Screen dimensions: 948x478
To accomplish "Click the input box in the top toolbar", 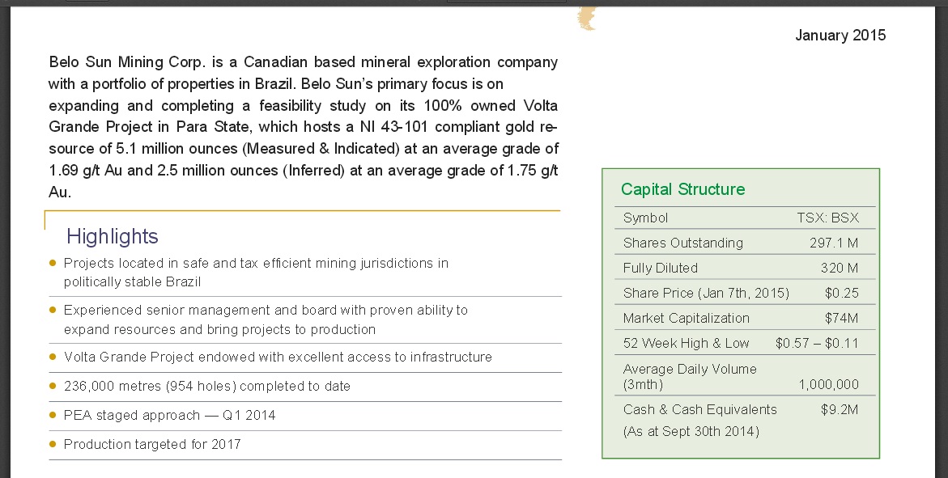I will [507, 2].
